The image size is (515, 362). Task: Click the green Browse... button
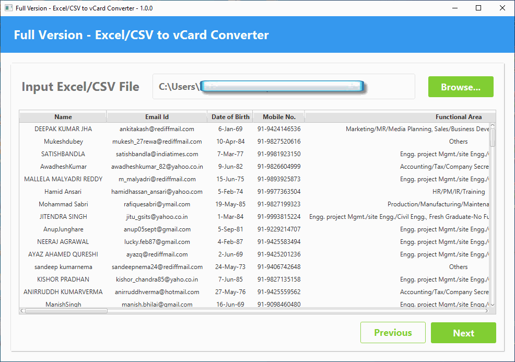coord(461,87)
